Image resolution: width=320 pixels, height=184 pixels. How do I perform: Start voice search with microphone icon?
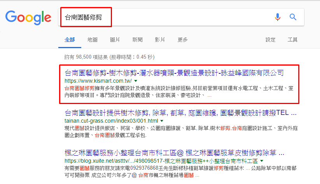[x=278, y=17]
